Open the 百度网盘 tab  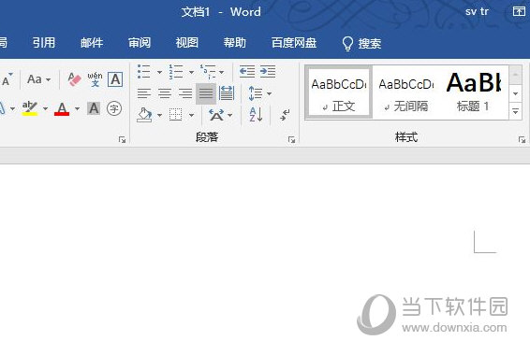click(294, 43)
